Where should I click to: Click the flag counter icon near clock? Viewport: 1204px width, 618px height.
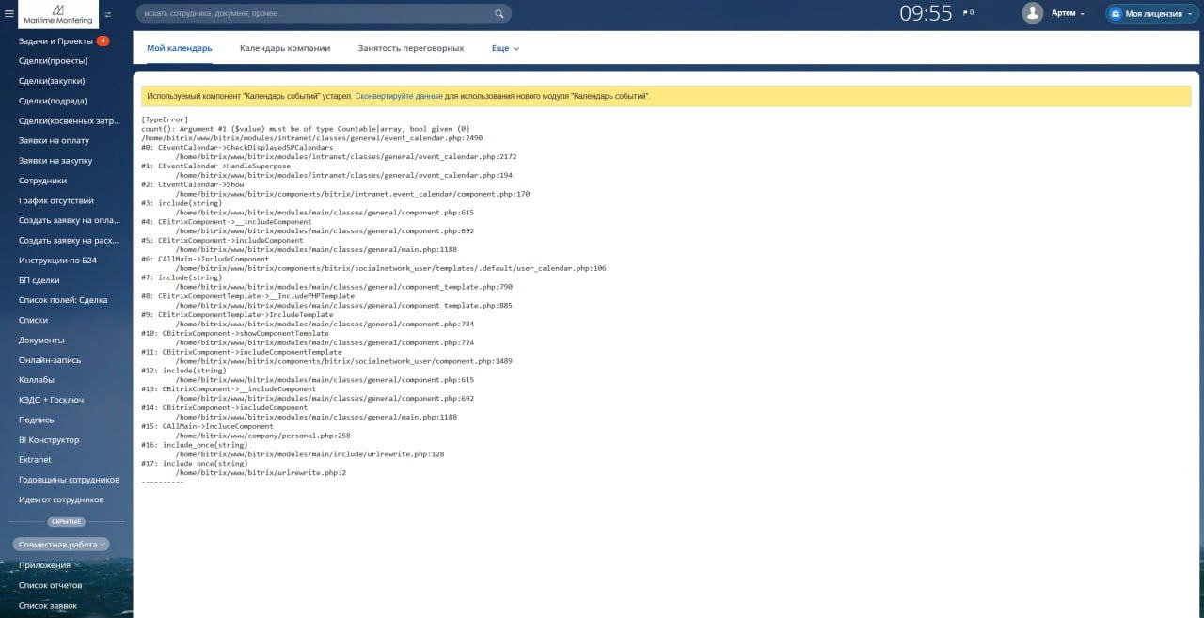pos(968,13)
